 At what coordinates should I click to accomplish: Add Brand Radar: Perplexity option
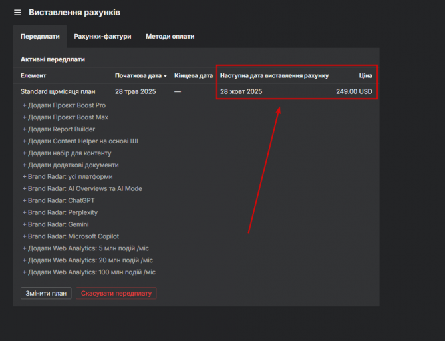click(60, 212)
